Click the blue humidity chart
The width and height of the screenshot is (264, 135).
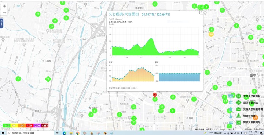[x=179, y=77]
